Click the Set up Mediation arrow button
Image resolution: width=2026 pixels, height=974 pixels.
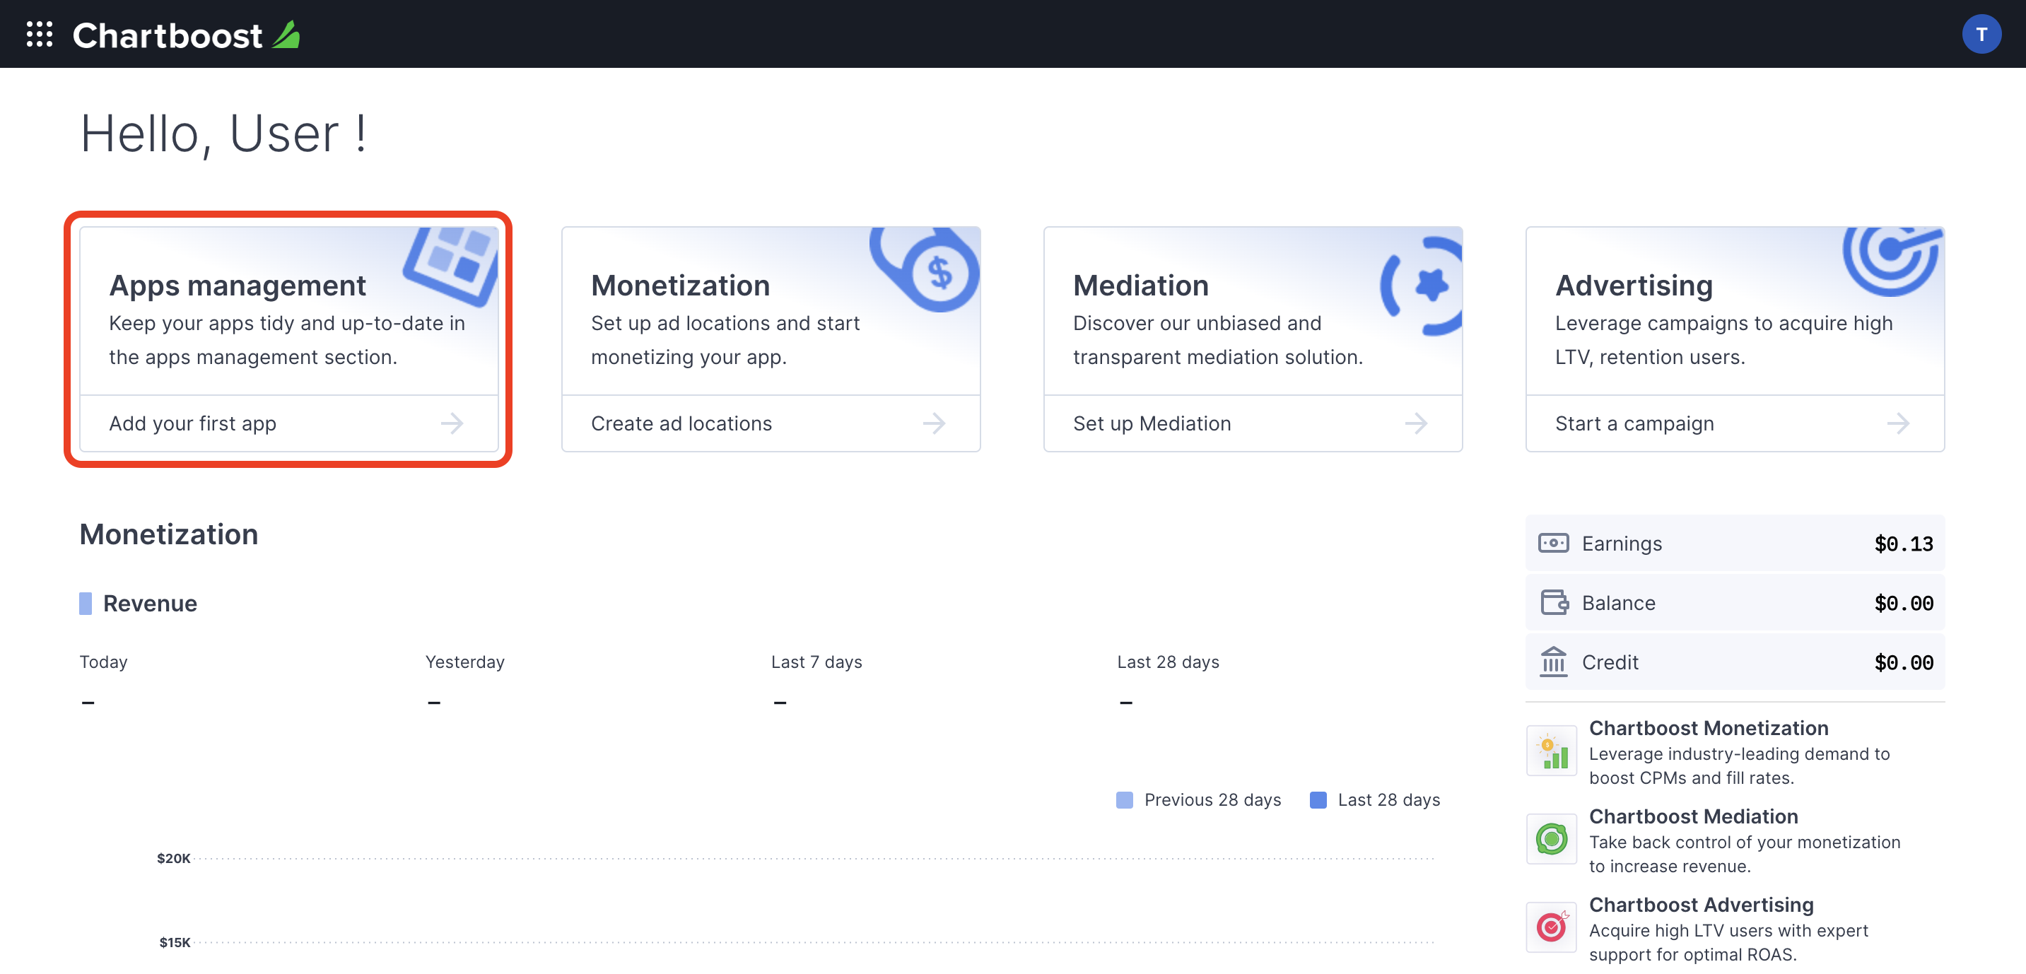coord(1417,423)
